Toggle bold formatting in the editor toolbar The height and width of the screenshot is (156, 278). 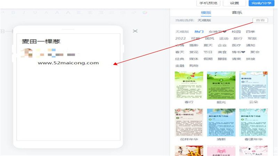coord(14,13)
